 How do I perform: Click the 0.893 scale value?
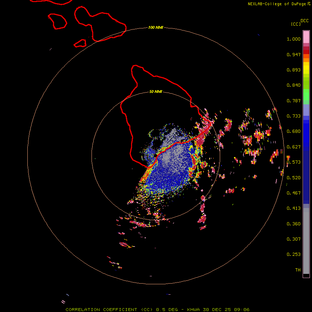click(294, 70)
